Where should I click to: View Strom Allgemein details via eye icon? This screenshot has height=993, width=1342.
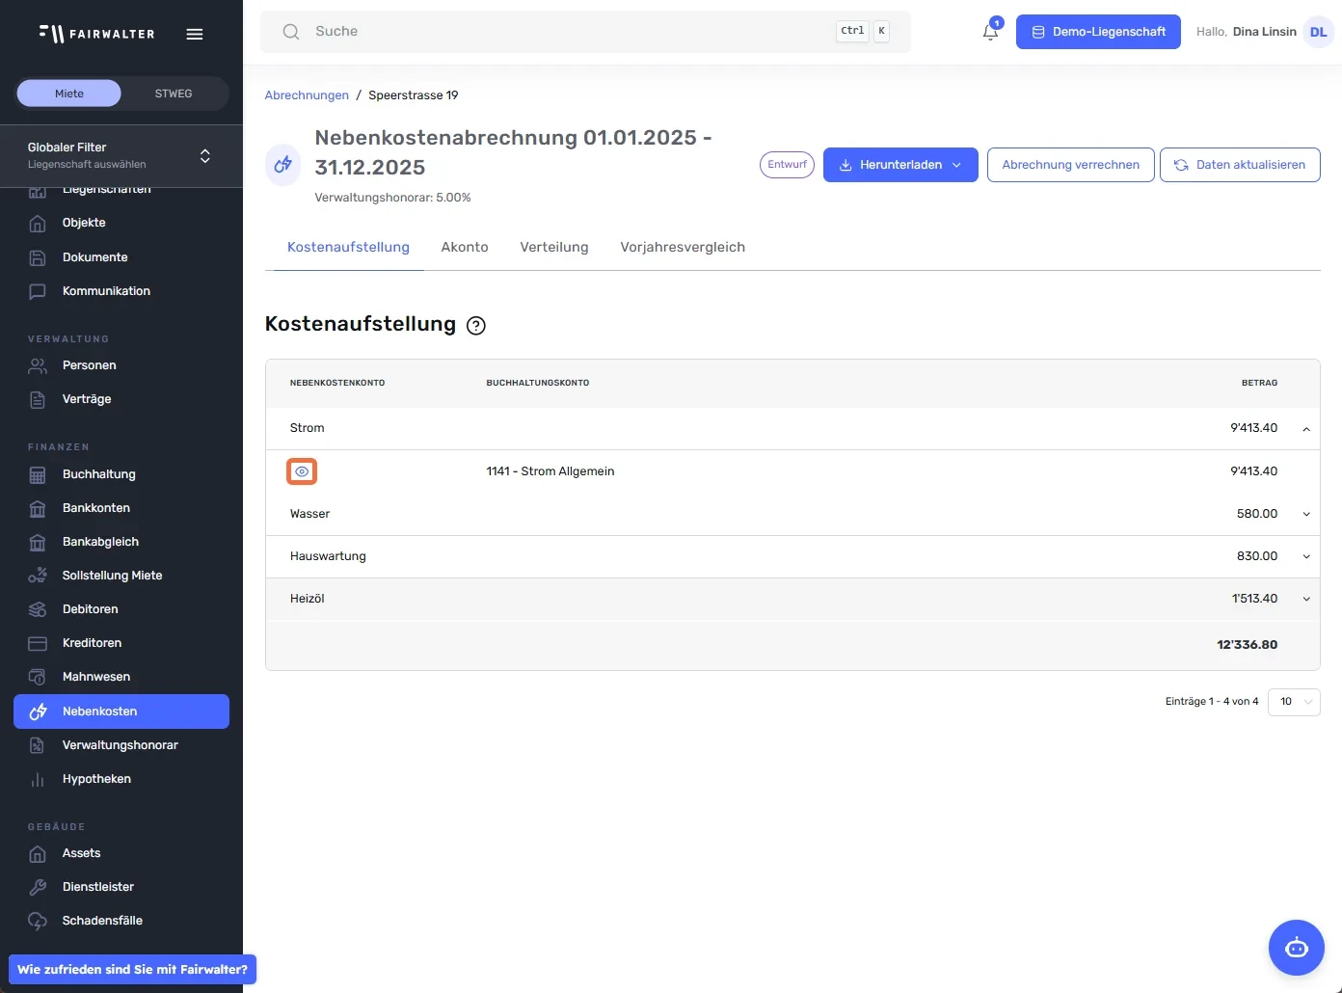tap(302, 471)
